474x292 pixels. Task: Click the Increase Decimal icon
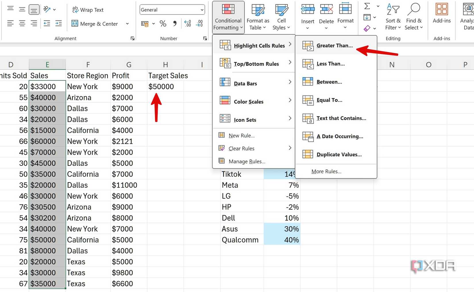pos(187,24)
